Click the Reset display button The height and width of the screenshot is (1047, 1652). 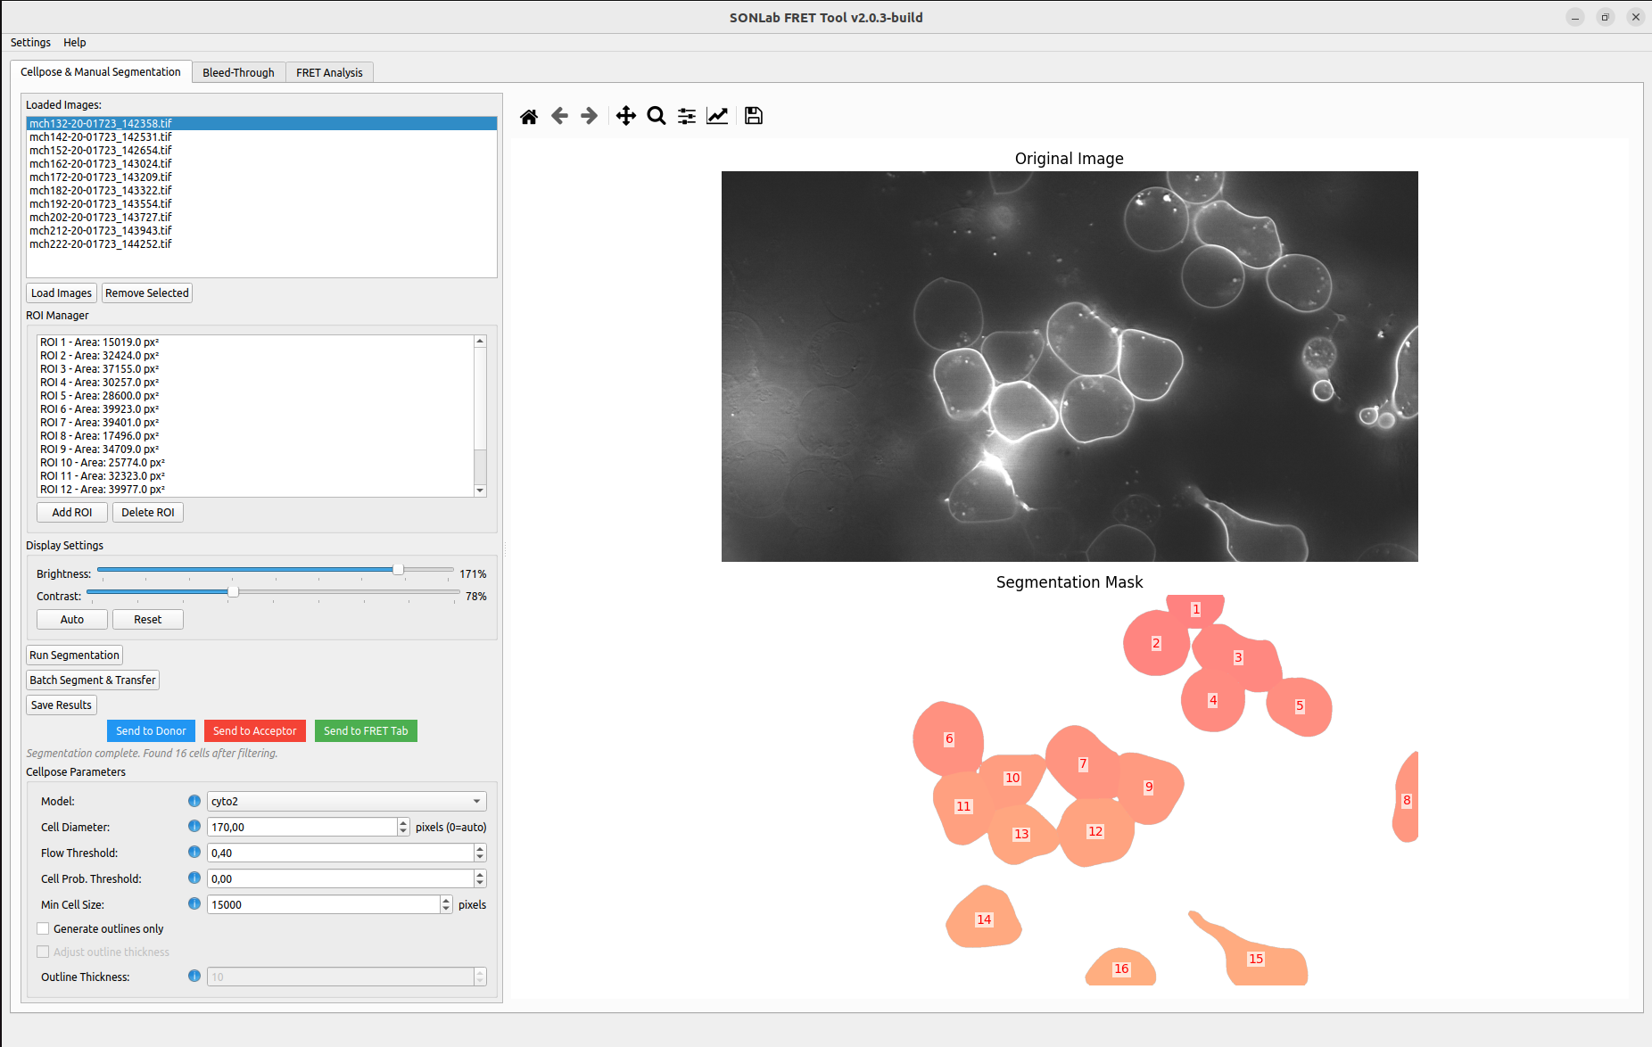(148, 619)
